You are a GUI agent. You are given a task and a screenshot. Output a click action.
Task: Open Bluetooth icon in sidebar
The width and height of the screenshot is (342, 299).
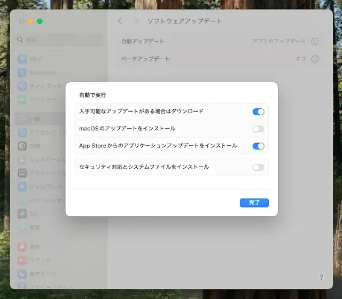click(x=22, y=73)
